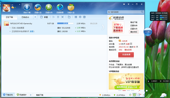Screen dimensions: 170x98
Task: Toggle the sidebar panel icon in status bar
Action: pyautogui.click(x=139, y=95)
